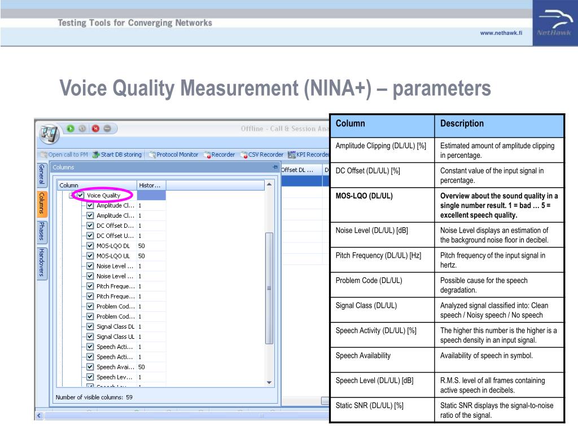Click the NetHawk logo in the slide corner
The image size is (578, 433).
point(554,23)
